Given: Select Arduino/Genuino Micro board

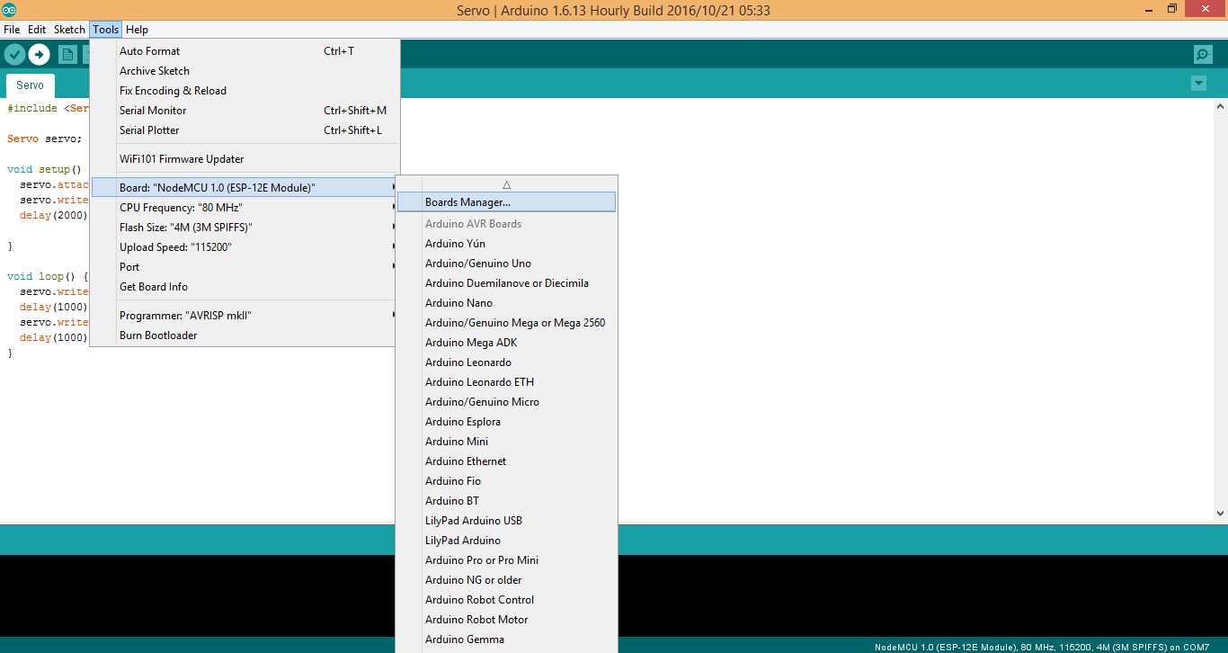Looking at the screenshot, I should pyautogui.click(x=506, y=402).
